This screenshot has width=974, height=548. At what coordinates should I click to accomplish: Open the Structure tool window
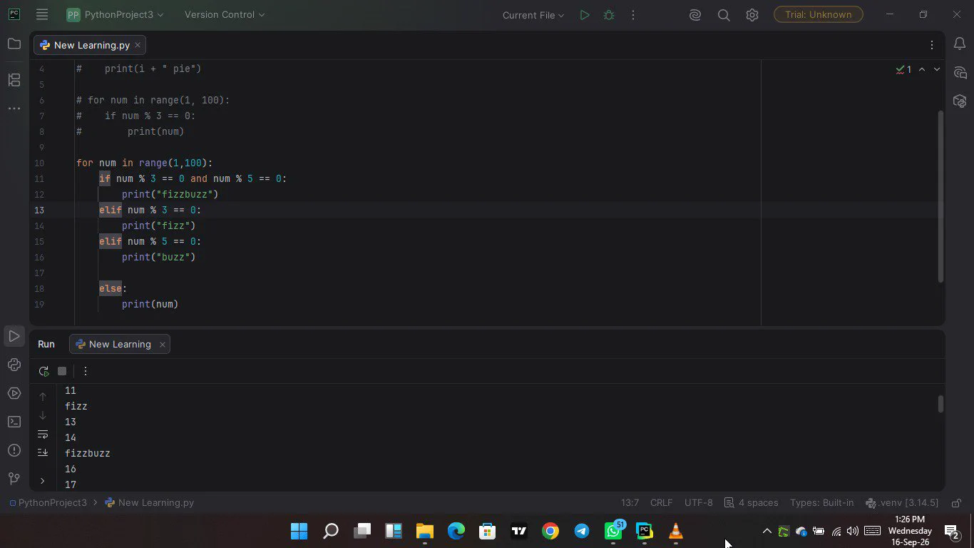pos(14,80)
